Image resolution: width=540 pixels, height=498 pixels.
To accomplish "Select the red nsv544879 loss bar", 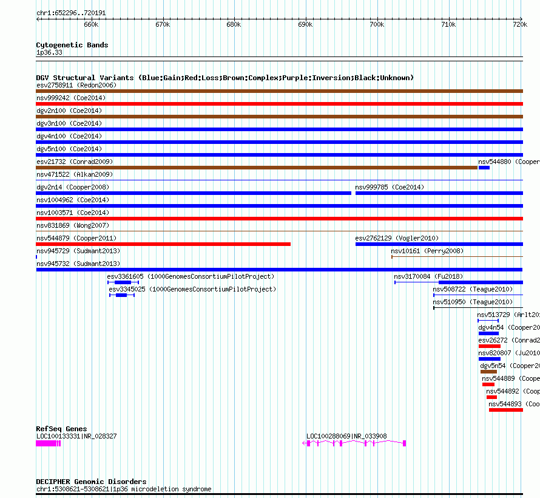I will [x=163, y=244].
